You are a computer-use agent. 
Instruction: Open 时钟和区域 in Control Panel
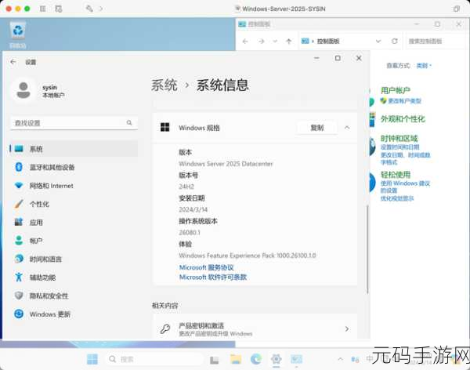[x=399, y=138]
